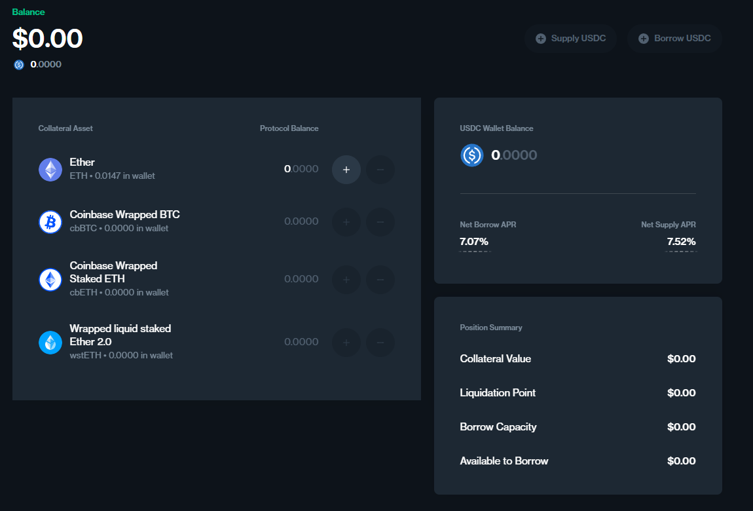Click the small USDC icon under Balance
The height and width of the screenshot is (511, 753).
[19, 65]
